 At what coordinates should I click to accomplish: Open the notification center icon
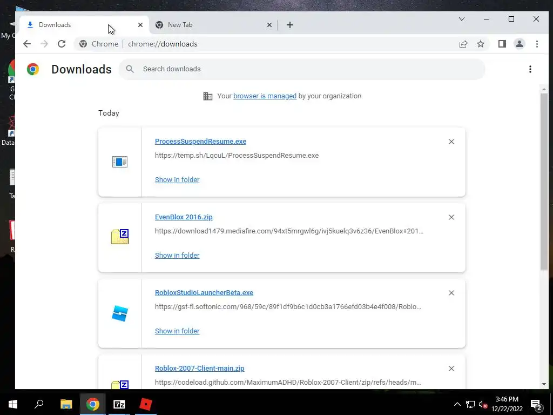click(536, 405)
